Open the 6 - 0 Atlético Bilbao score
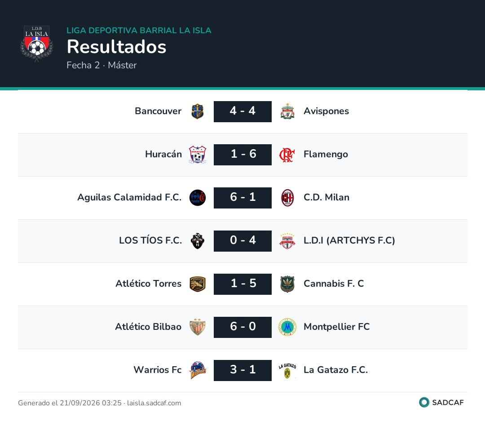Image resolution: width=485 pixels, height=426 pixels. pyautogui.click(x=242, y=327)
